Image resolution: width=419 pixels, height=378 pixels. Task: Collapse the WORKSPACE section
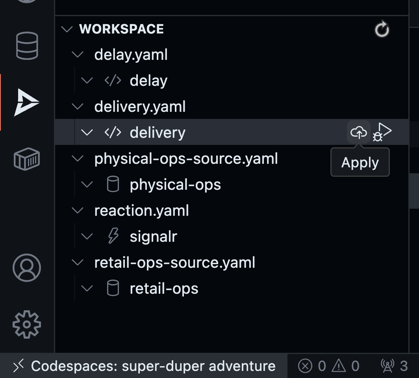tap(67, 29)
